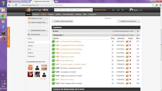The image size is (162, 91).
Task: Open the Minecraft block taskbar icon
Action: [x=3, y=33]
